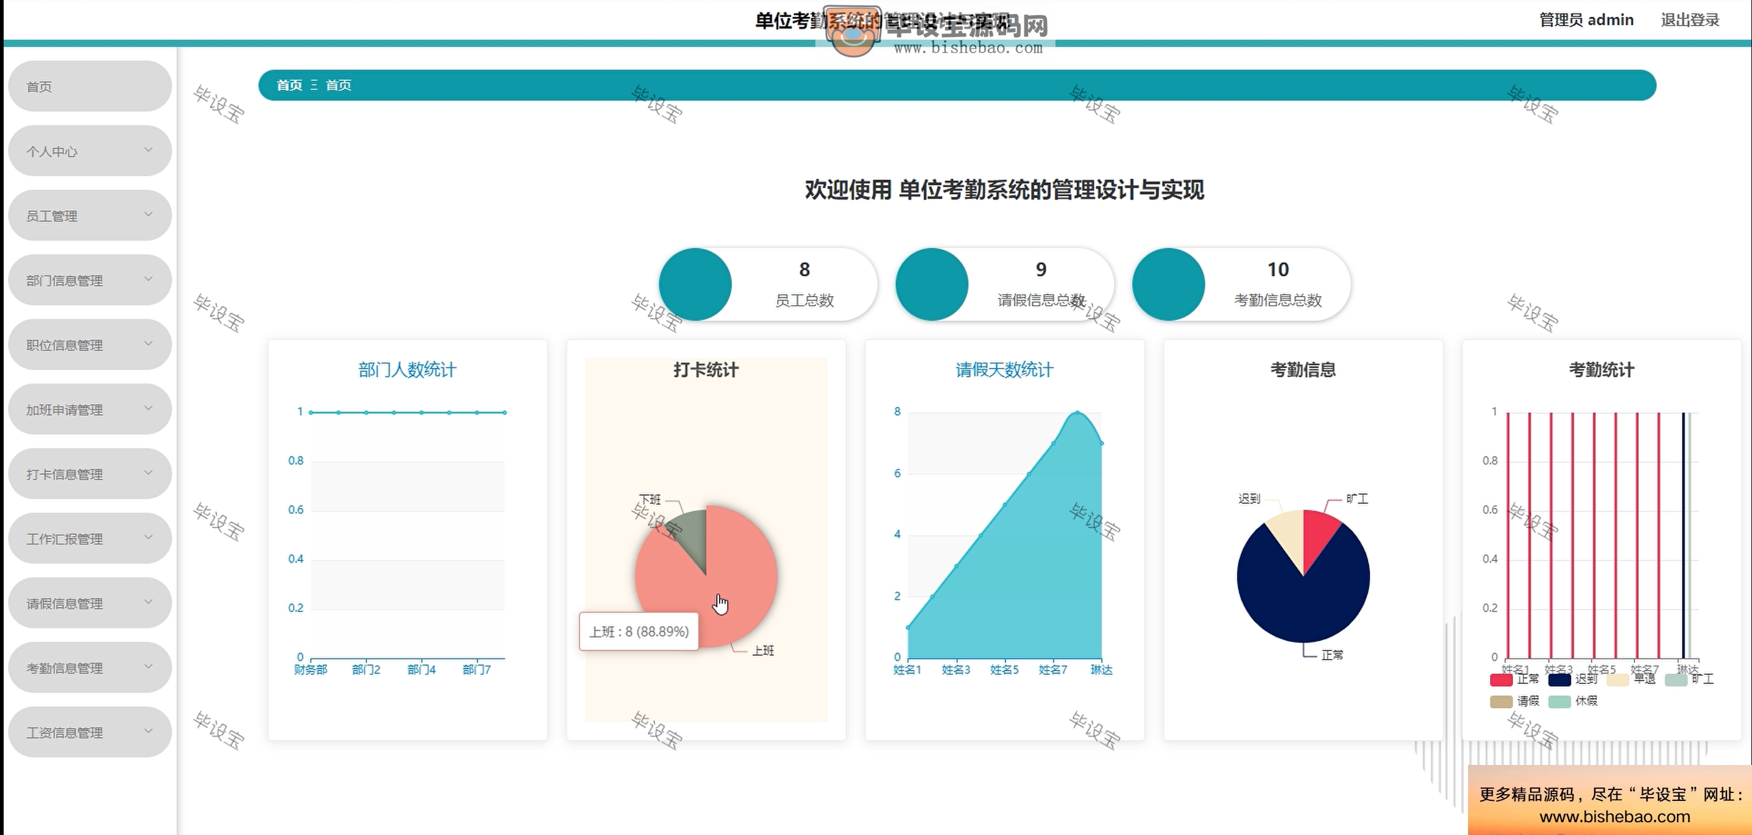
Task: Click the navy 迟到 bar in 考勤统计 chart
Action: 1683,535
